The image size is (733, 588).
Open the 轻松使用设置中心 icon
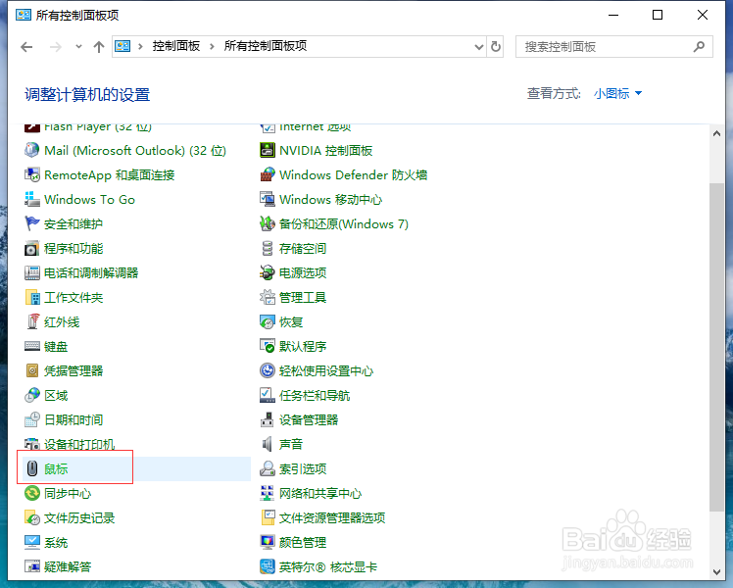pyautogui.click(x=267, y=370)
